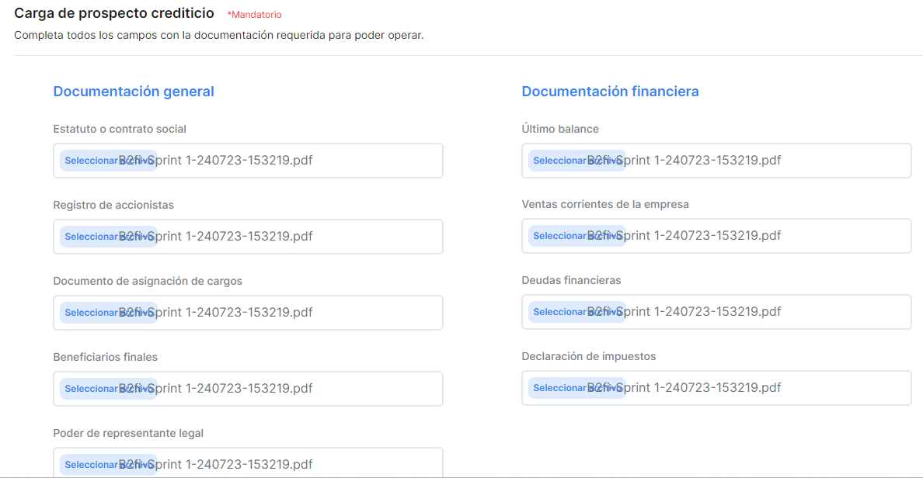This screenshot has width=923, height=478.
Task: Click the Carga de prospecto crediticio title
Action: coord(114,13)
